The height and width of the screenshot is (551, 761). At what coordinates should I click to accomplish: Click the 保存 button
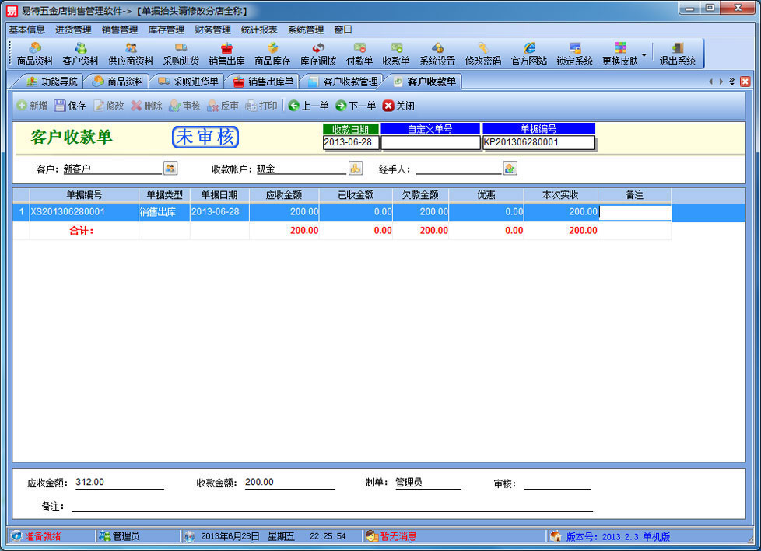70,106
